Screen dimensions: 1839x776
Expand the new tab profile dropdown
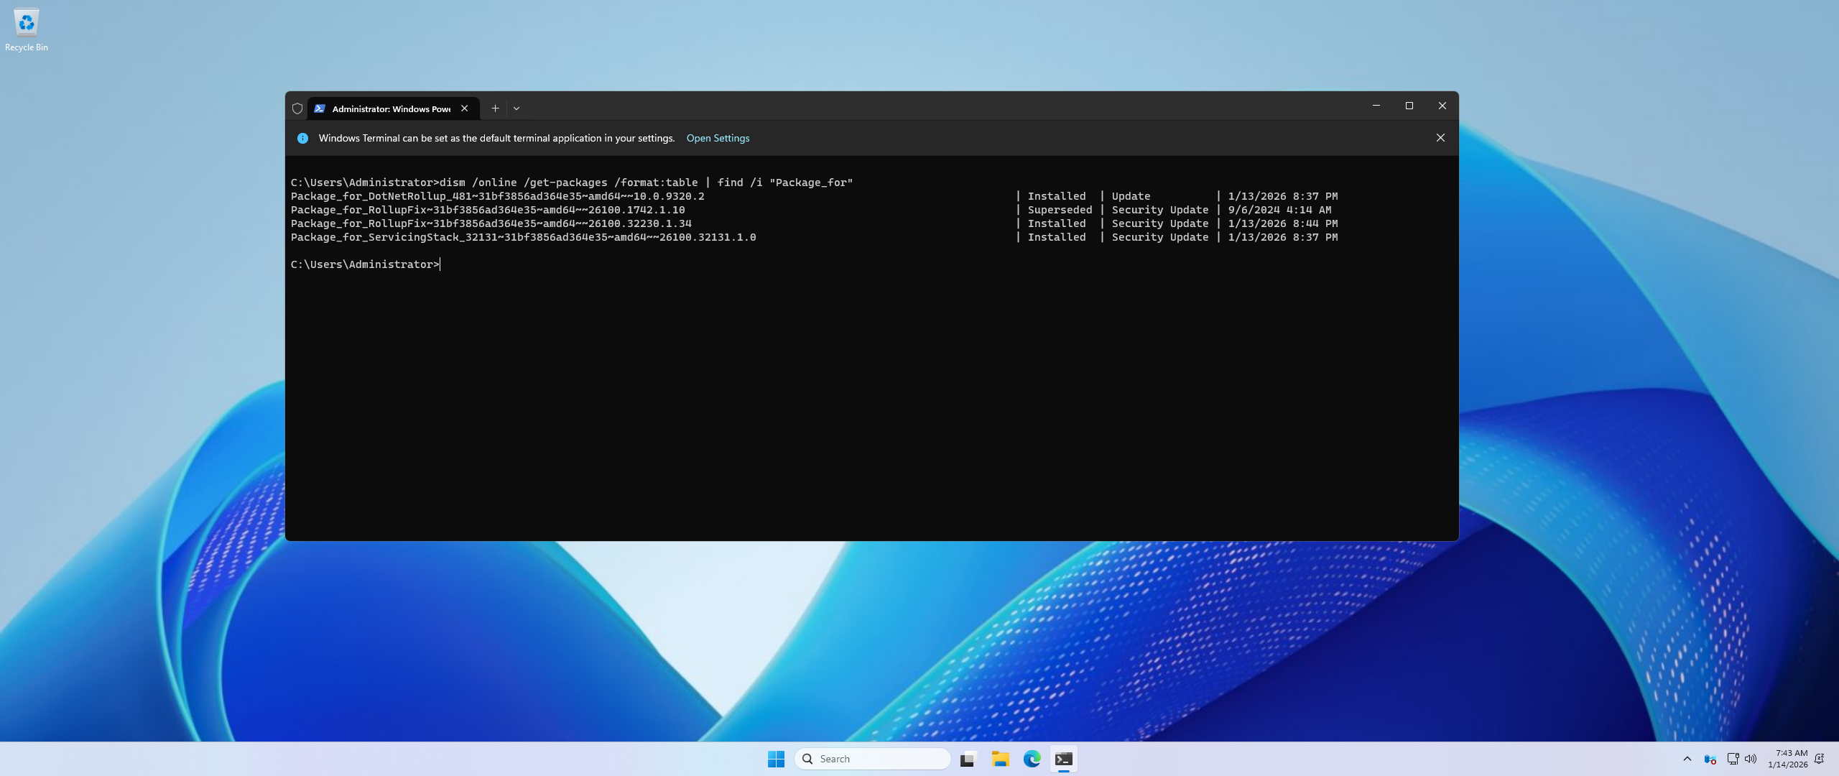coord(517,108)
